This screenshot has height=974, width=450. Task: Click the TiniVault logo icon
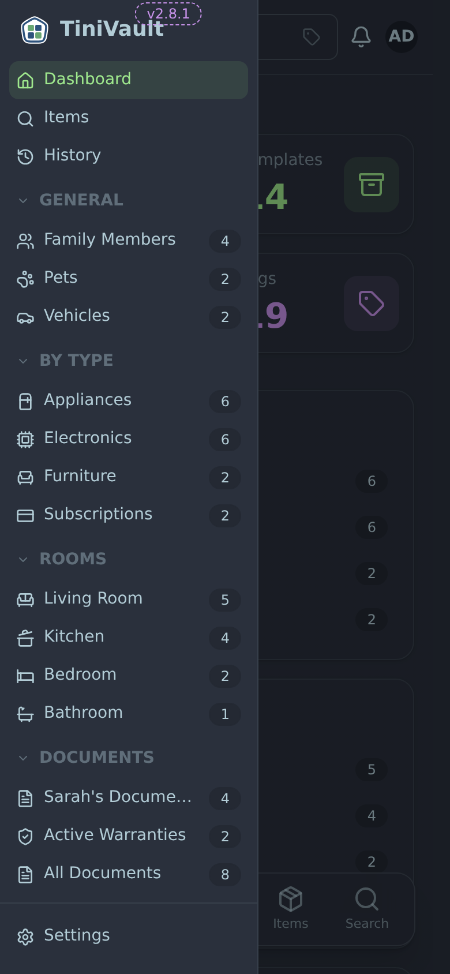[x=35, y=30]
